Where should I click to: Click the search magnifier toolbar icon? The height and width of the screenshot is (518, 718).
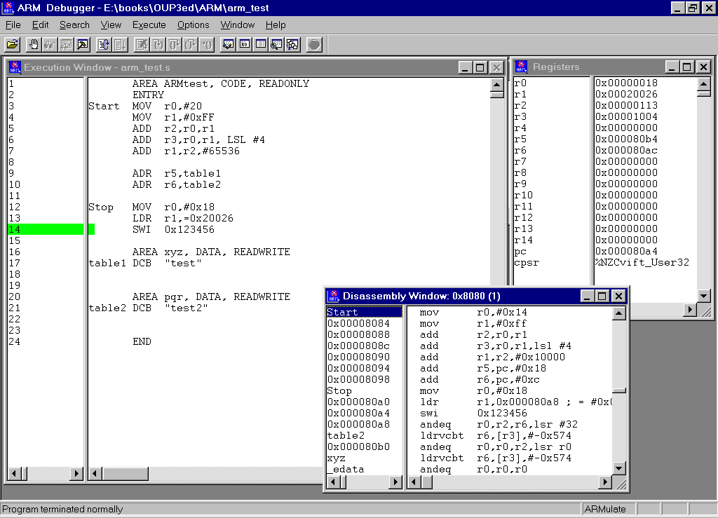[276, 44]
